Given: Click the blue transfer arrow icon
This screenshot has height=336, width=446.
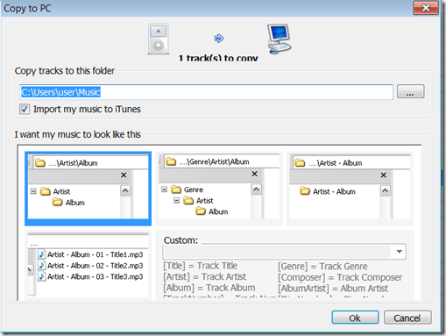Looking at the screenshot, I should (x=218, y=38).
